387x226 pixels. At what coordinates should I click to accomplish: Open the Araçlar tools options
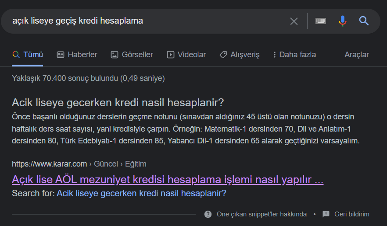click(x=356, y=55)
